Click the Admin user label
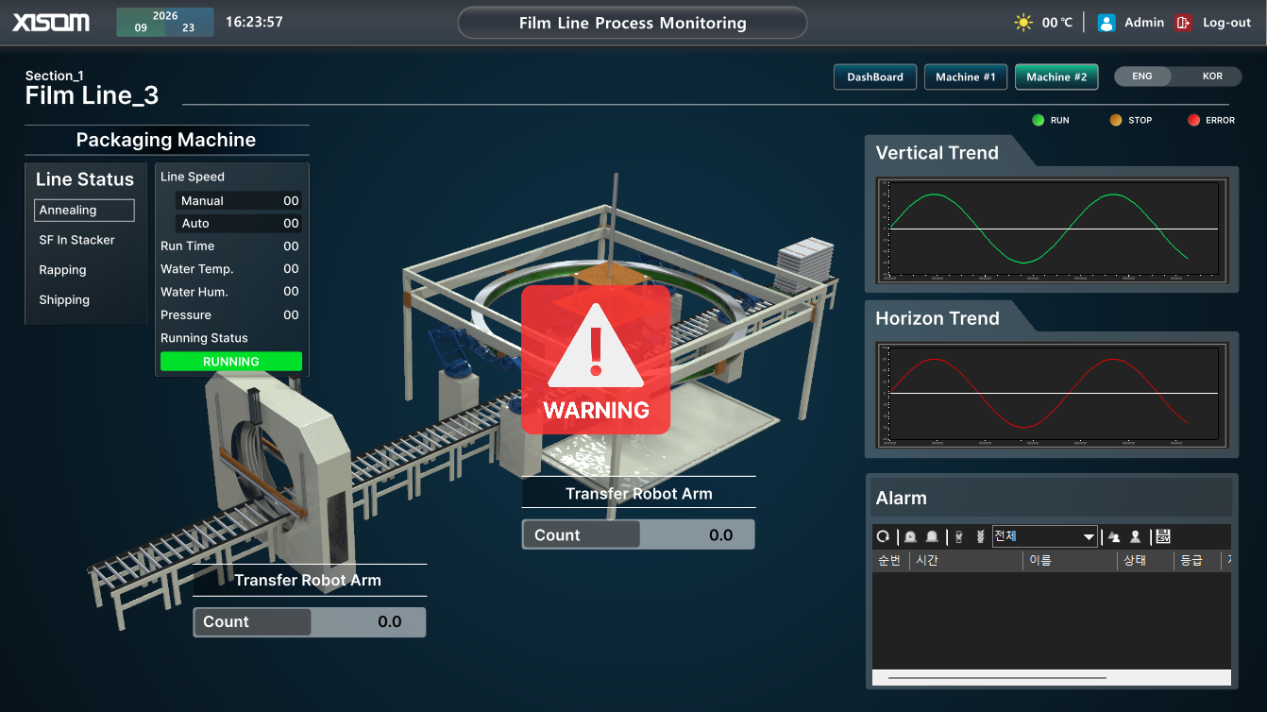 1144,23
